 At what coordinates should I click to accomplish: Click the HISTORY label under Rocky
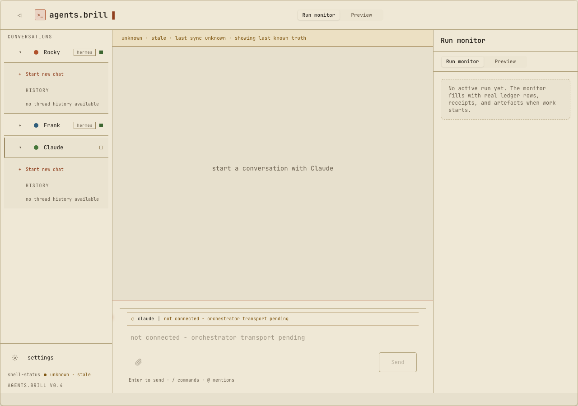37,91
